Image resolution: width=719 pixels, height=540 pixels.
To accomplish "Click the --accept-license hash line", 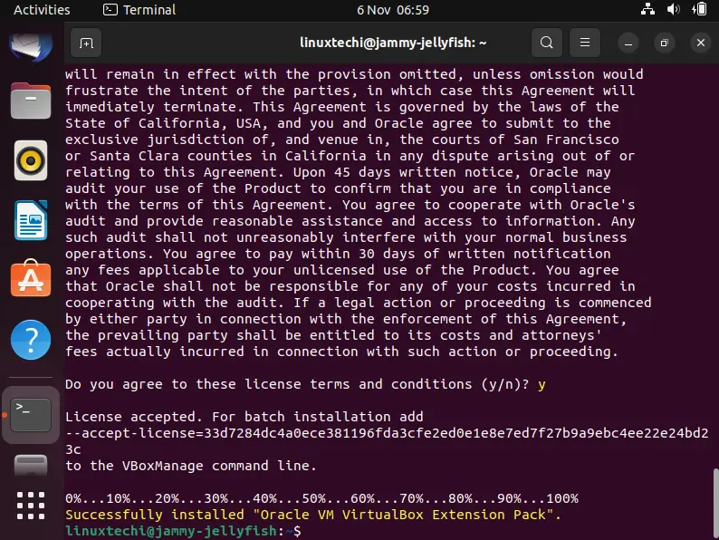I will click(387, 433).
